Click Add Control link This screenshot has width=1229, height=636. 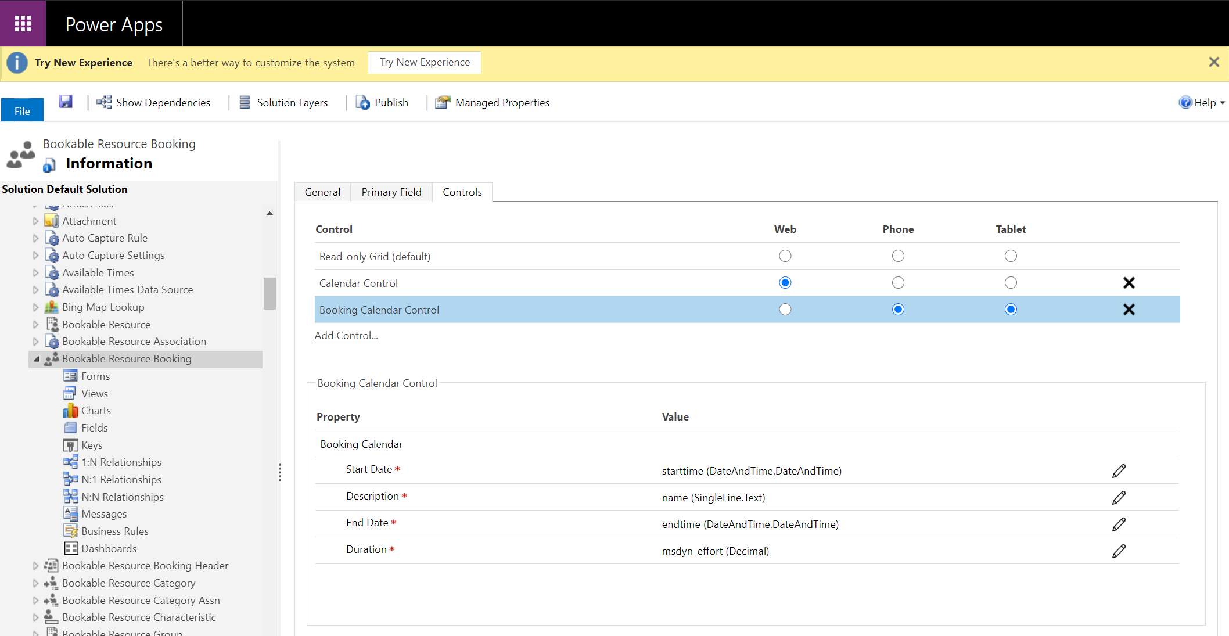pos(346,334)
